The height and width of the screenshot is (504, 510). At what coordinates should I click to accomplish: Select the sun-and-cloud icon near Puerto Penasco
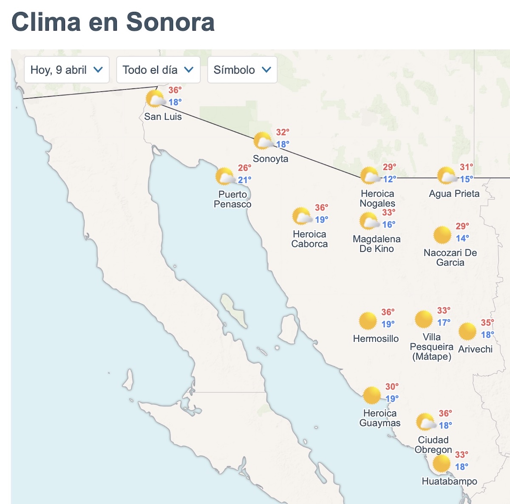(x=224, y=176)
